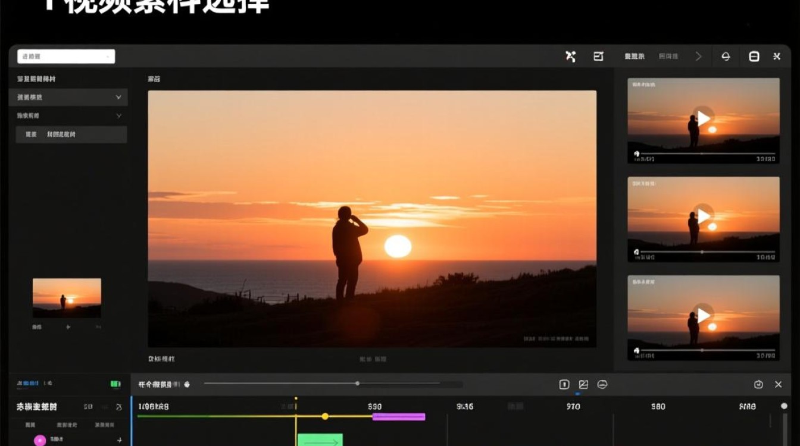Expand the second left panel category chevron
This screenshot has height=446, width=800.
pos(118,115)
